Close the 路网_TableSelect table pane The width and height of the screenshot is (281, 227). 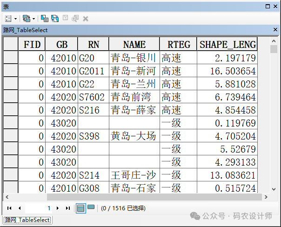tap(275, 30)
